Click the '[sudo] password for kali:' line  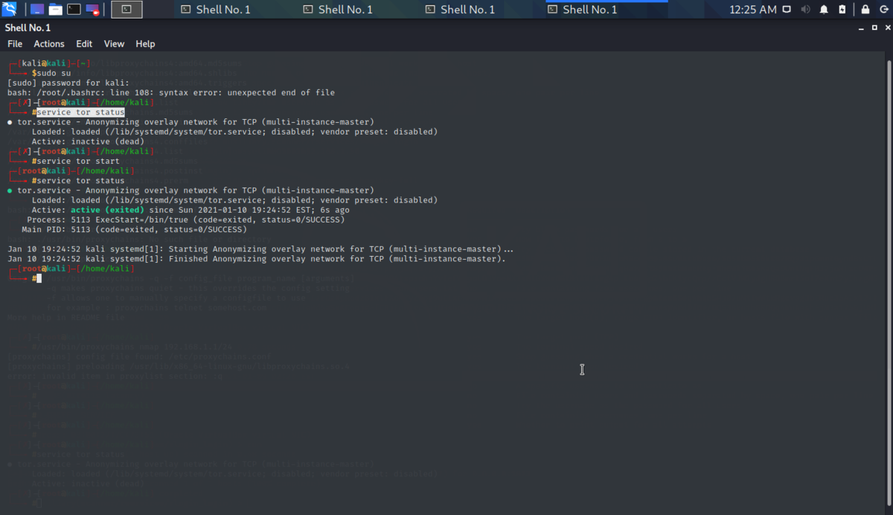click(68, 83)
